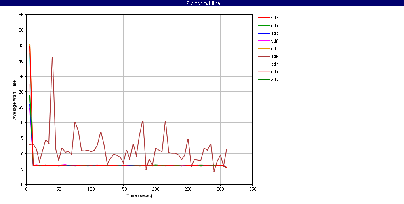Select the sdd legend label

click(274, 79)
